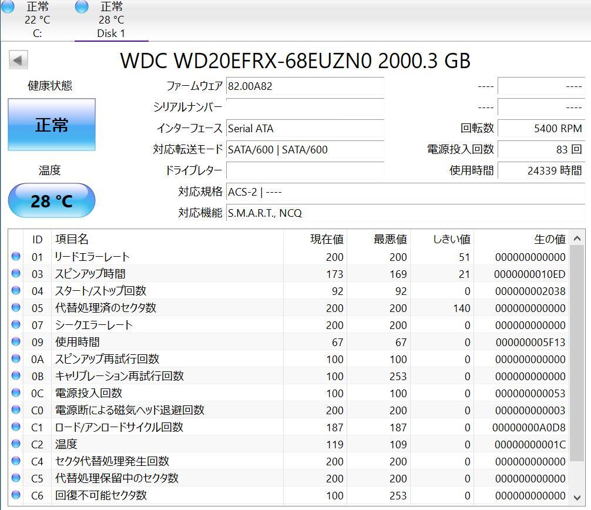The height and width of the screenshot is (510, 591).
Task: Select the 代替処理保留中のセクタ数 row
Action: coord(288,478)
